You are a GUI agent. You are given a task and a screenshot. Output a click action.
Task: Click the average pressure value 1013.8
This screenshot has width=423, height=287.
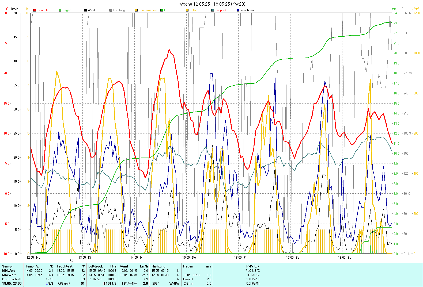pyautogui.click(x=112, y=279)
